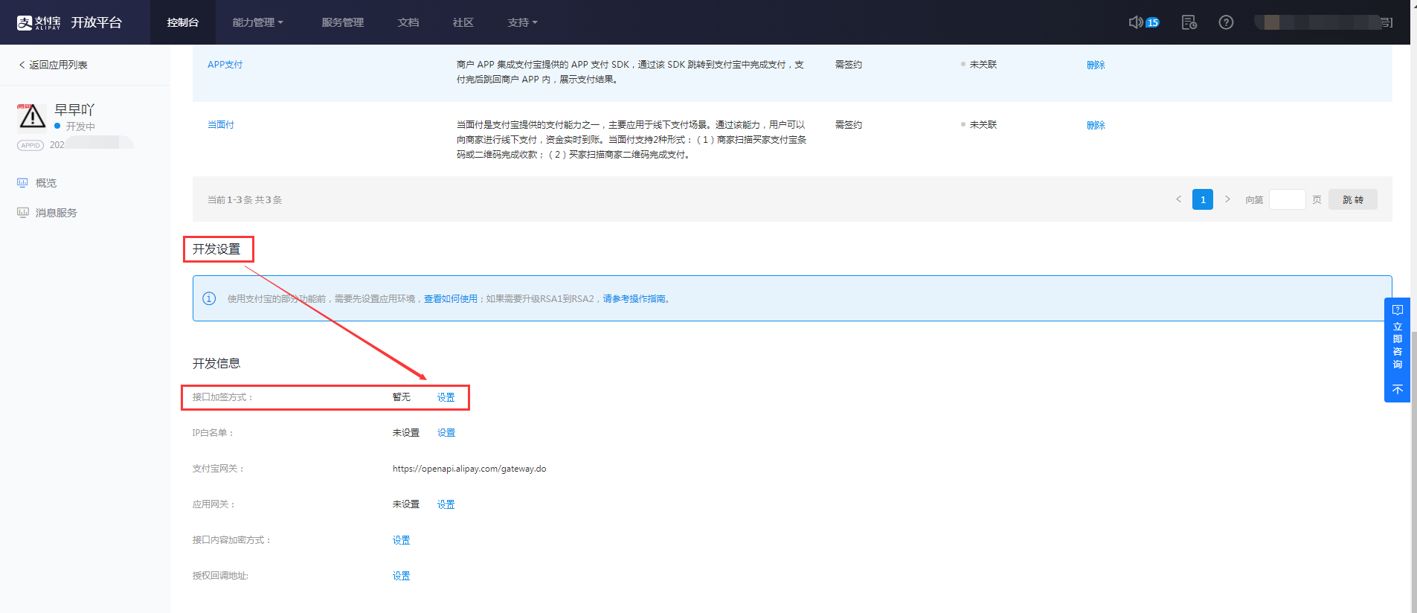Viewport: 1417px width, 613px height.
Task: Click 需签约 in the APP支付 row
Action: [849, 65]
